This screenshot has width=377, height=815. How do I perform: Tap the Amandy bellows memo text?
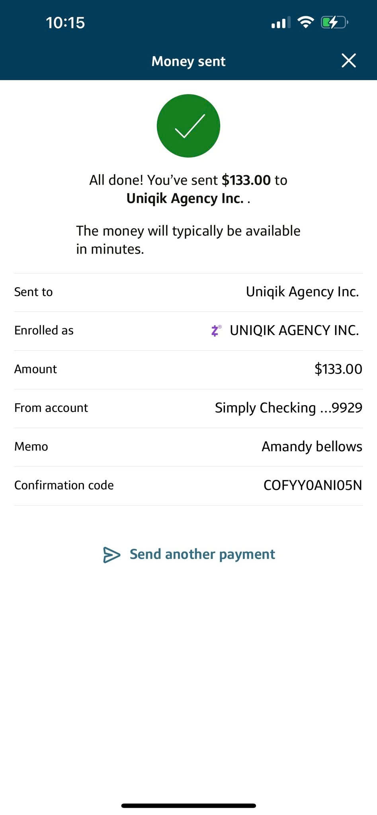[312, 446]
